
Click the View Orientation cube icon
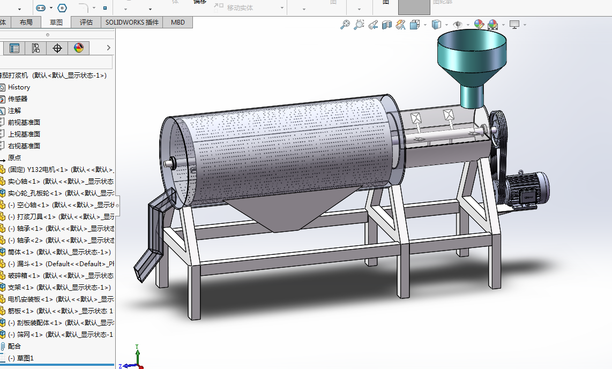(x=414, y=25)
